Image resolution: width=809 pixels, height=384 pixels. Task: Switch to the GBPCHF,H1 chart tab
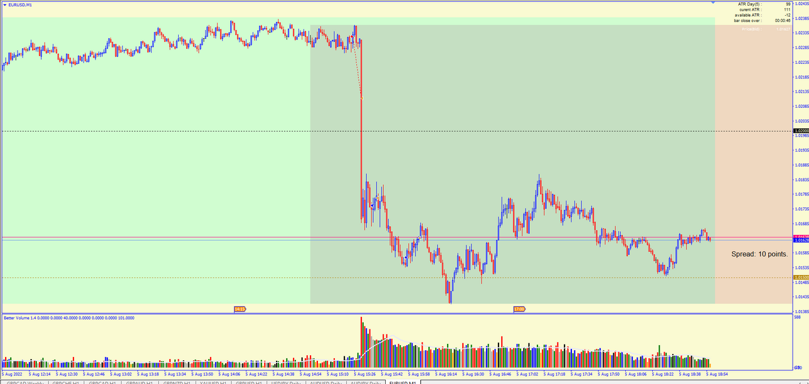[x=65, y=382]
